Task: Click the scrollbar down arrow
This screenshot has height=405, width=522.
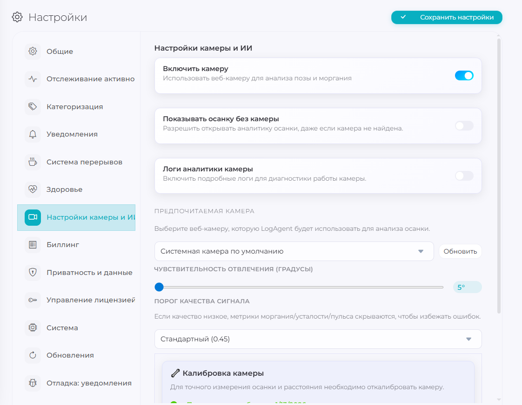Action: click(499, 399)
